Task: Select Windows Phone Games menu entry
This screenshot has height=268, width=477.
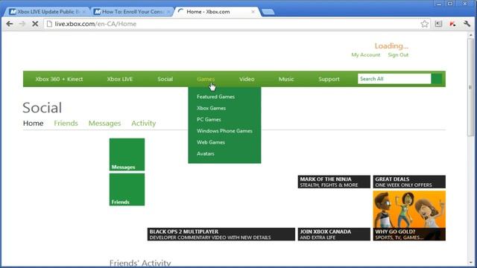Action: click(224, 131)
